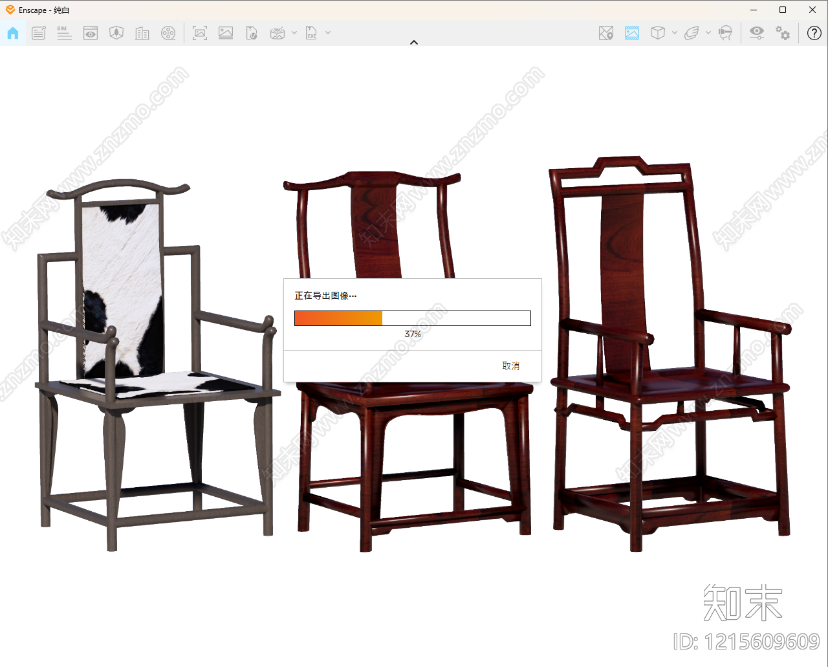The width and height of the screenshot is (828, 667).
Task: Click the upload file export icon
Action: tap(252, 33)
